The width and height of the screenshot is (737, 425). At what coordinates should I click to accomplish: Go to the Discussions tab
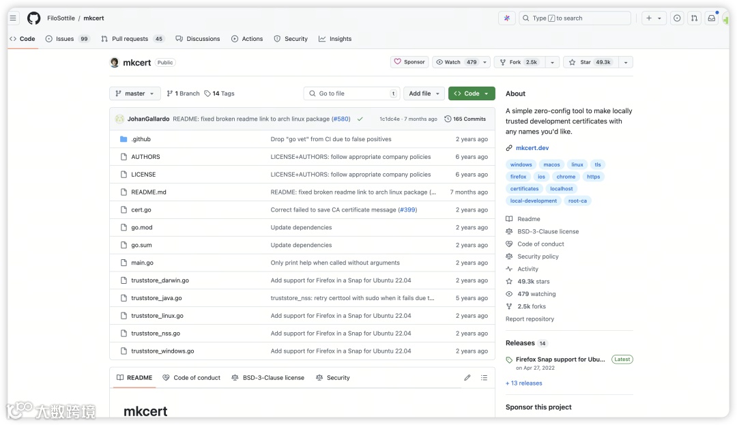[198, 39]
